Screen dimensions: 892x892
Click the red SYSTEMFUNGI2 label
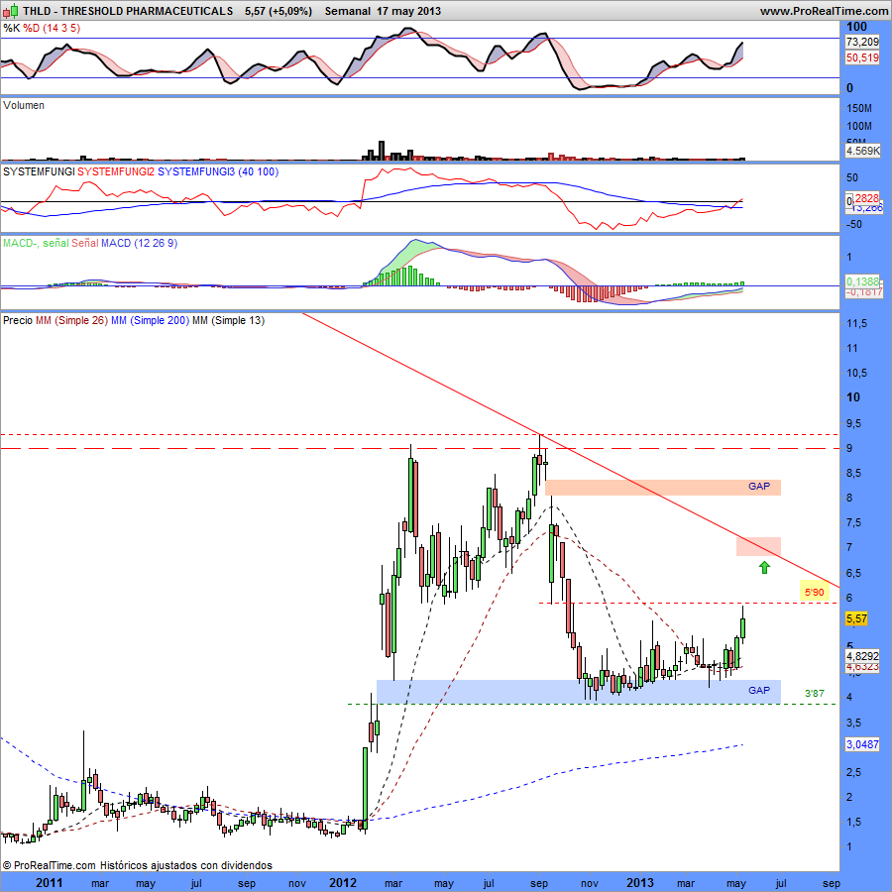click(116, 171)
